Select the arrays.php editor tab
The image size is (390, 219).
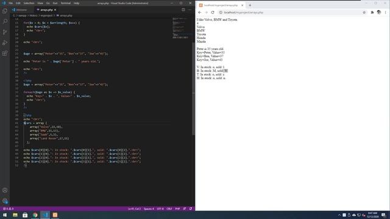[x=46, y=10]
